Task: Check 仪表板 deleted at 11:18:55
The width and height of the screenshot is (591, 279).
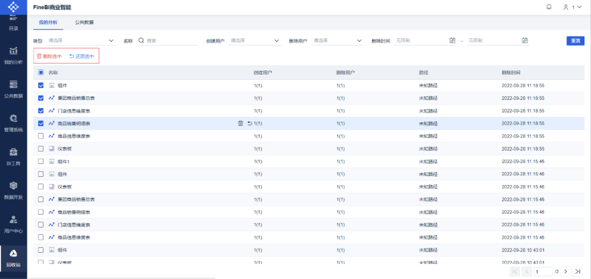Action: point(40,149)
